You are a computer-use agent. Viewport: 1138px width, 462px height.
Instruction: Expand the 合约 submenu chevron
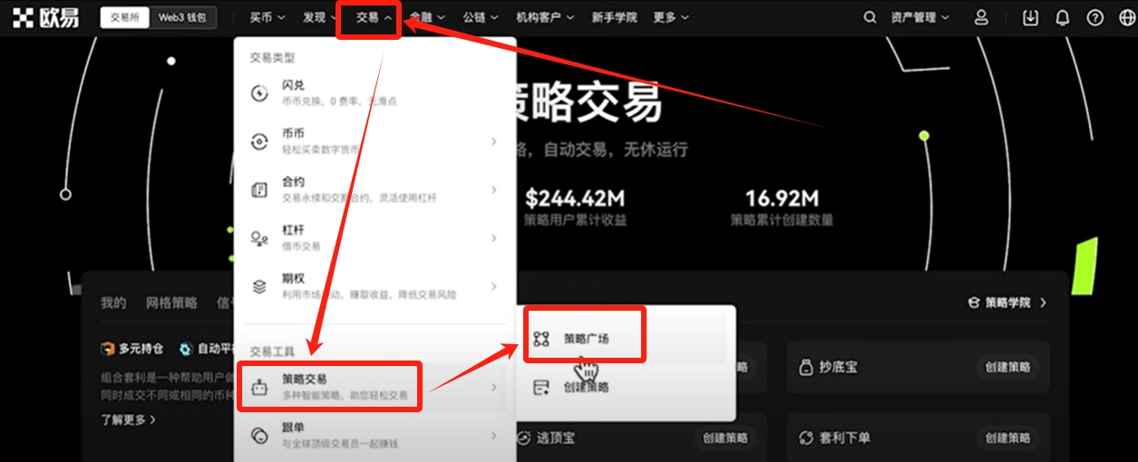click(494, 190)
